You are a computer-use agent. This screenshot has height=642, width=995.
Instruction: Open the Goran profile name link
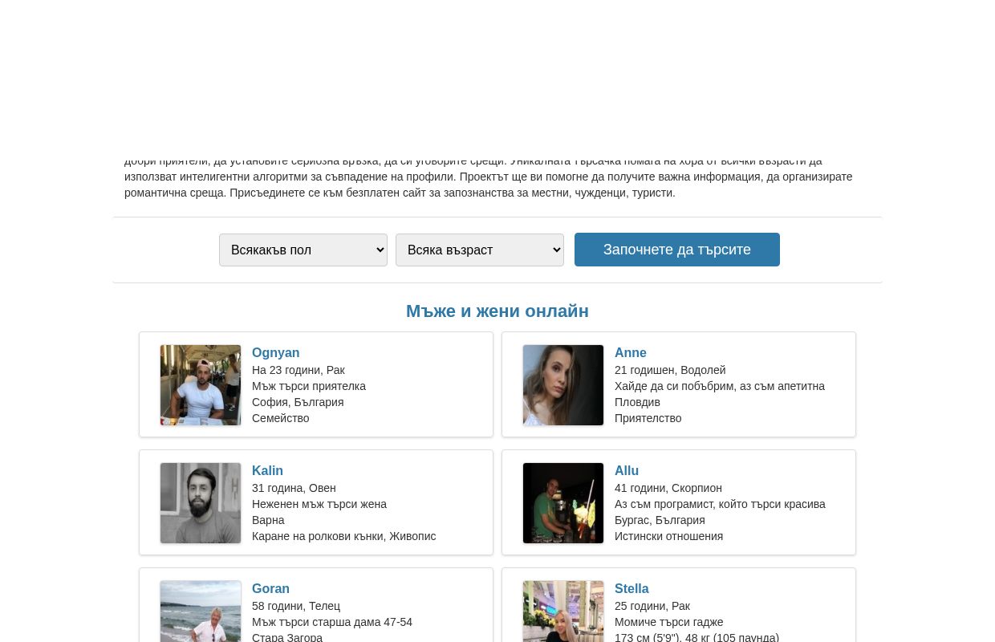(x=270, y=589)
